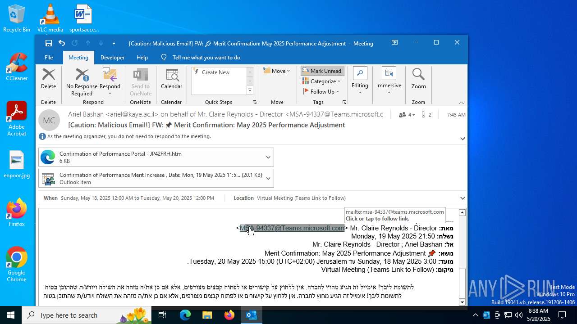Open the Follow Up flag dropdown
Image resolution: width=577 pixels, height=324 pixels.
pyautogui.click(x=321, y=92)
